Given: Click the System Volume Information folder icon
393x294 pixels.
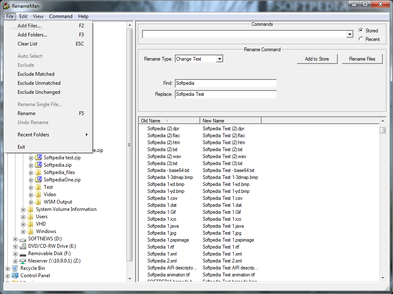Looking at the screenshot, I should [31, 209].
